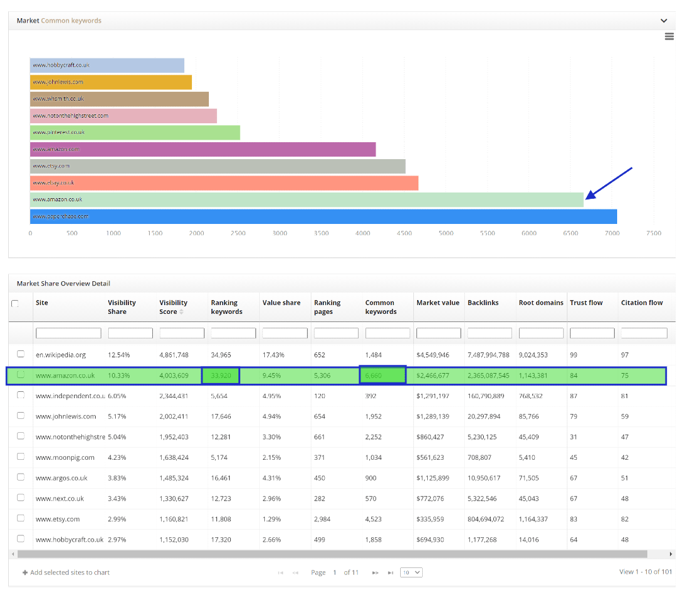Click the plus icon for Add selected sites

click(x=25, y=572)
